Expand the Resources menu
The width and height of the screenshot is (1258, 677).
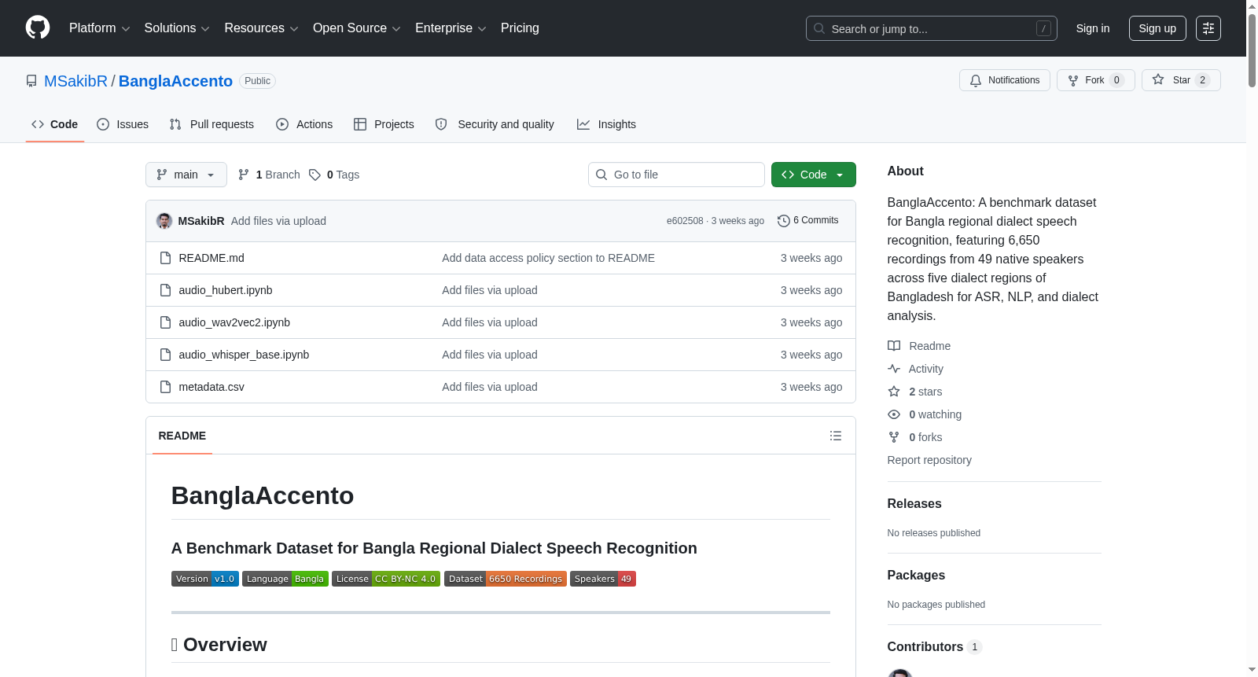pyautogui.click(x=261, y=28)
